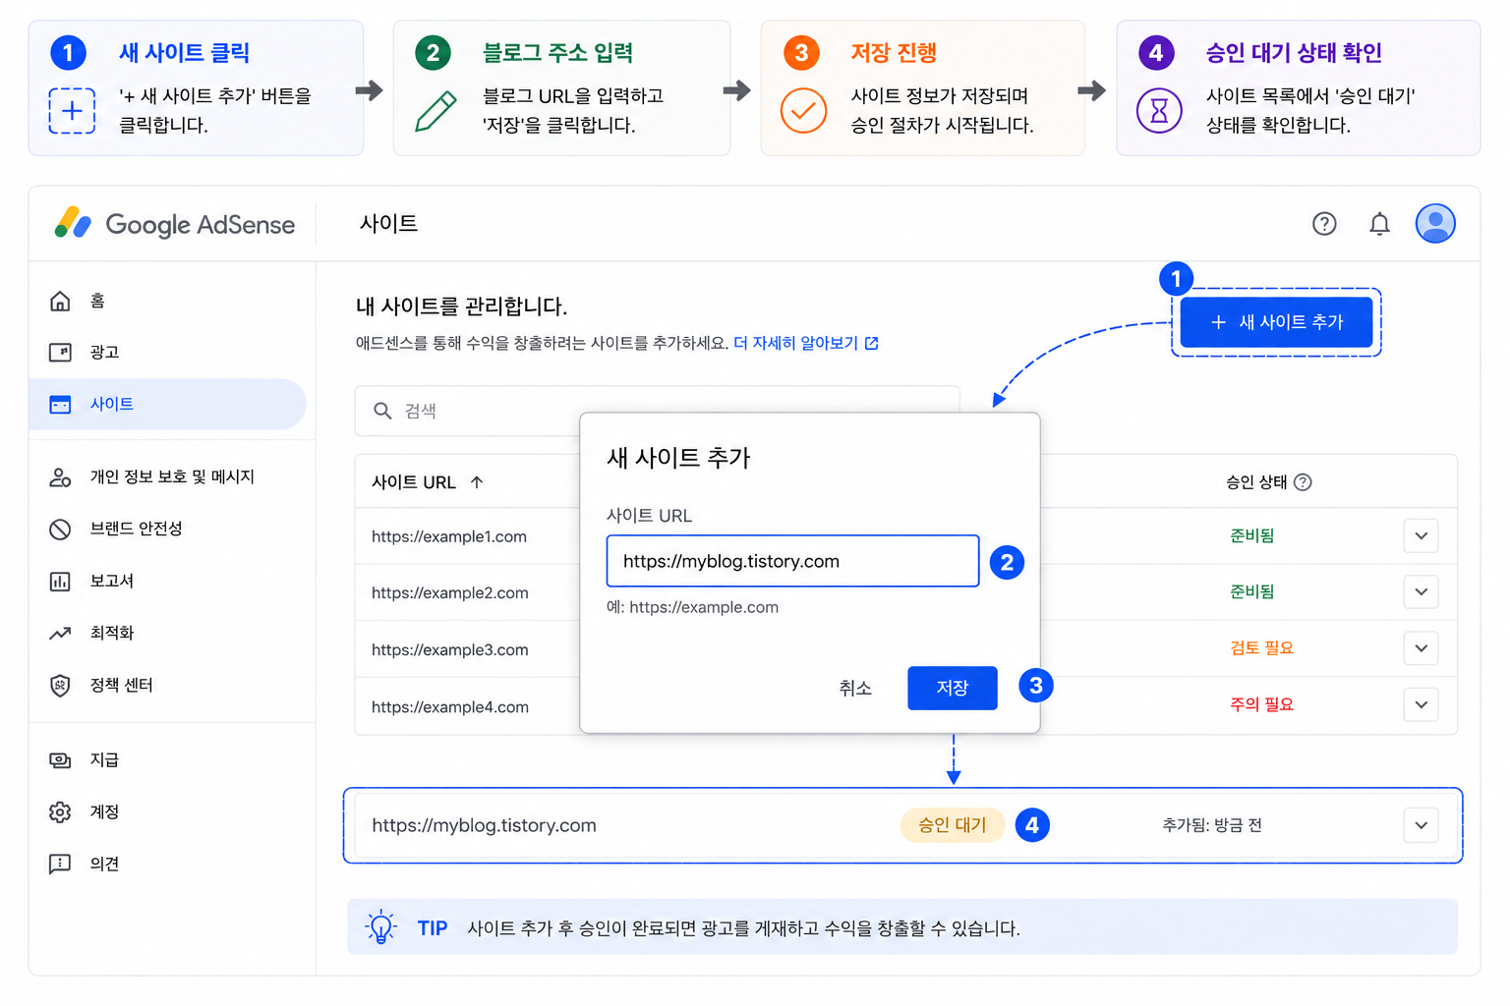Expand the example2.com row chevron
Image resolution: width=1510 pixels, height=1006 pixels.
click(1421, 591)
